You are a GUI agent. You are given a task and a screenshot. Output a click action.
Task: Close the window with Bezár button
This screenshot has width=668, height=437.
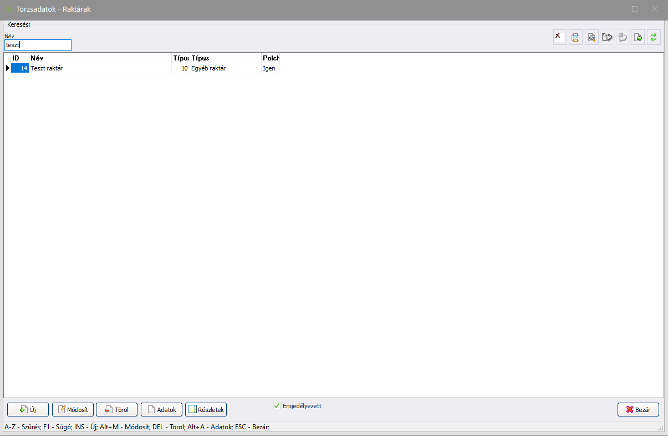click(638, 410)
